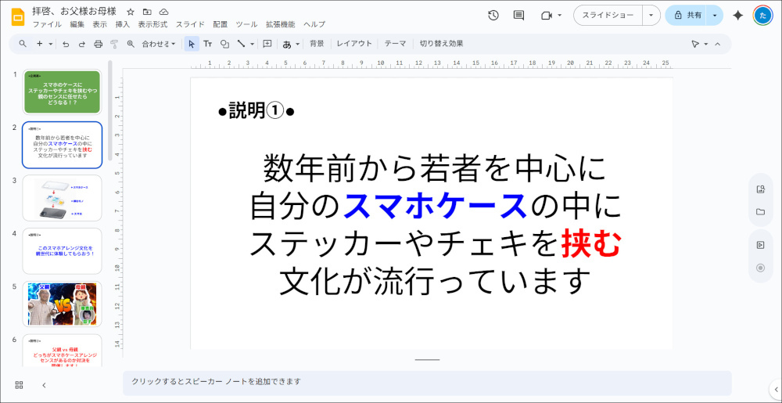Expand the スライドショー dropdown arrow

(651, 15)
